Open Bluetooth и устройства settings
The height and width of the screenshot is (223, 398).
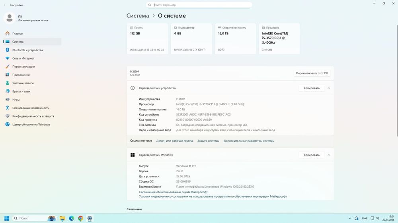coord(32,50)
